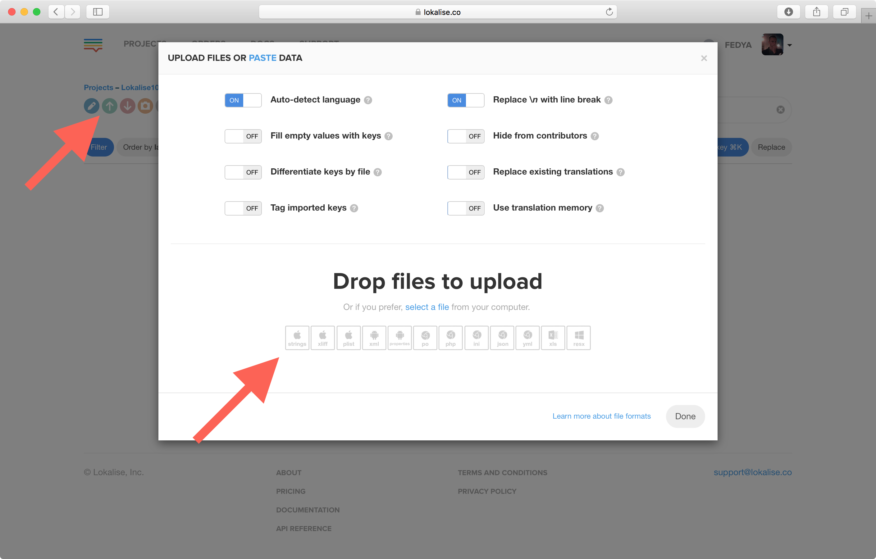The height and width of the screenshot is (559, 876).
Task: Open help for Auto-detect language
Action: 368,100
